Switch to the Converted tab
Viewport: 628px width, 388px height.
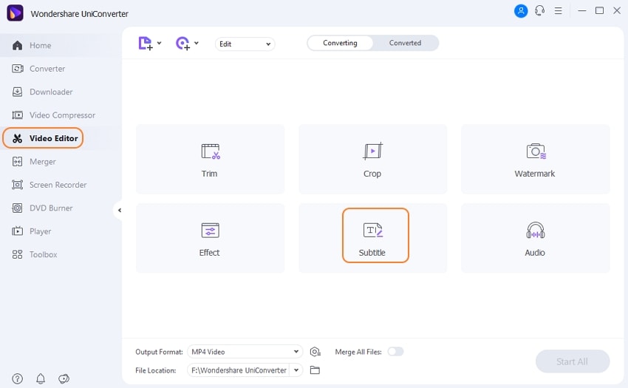(x=405, y=43)
